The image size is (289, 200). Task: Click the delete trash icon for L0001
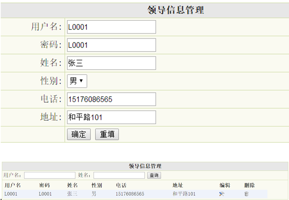tap(246, 194)
